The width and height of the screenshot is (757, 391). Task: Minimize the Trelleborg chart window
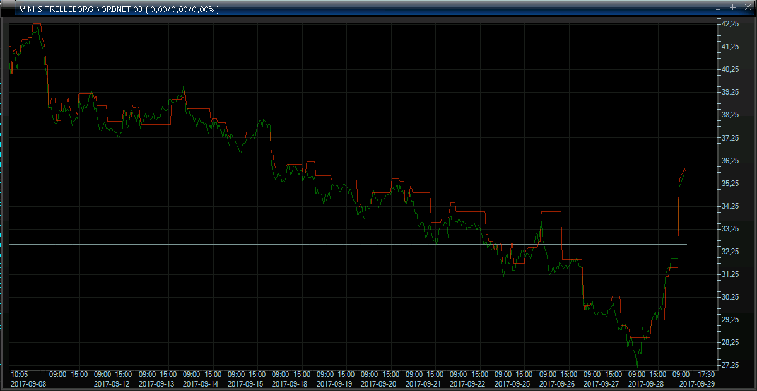click(x=718, y=8)
